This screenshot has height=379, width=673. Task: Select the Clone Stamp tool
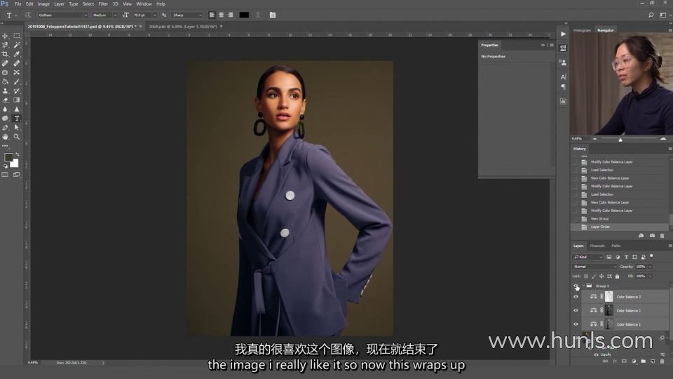click(5, 91)
